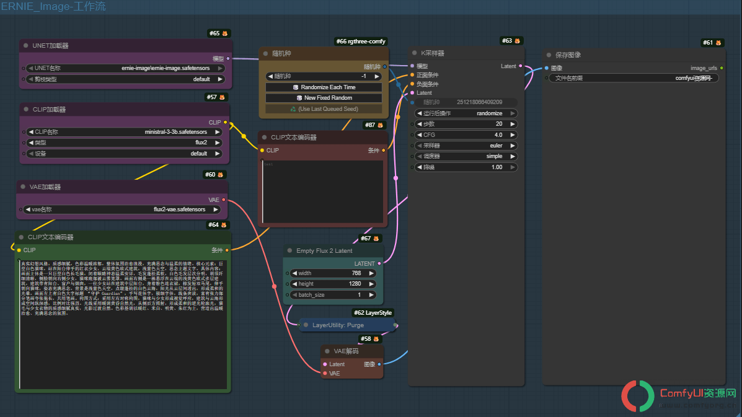Increase 步数 using its right arrow

coord(513,124)
